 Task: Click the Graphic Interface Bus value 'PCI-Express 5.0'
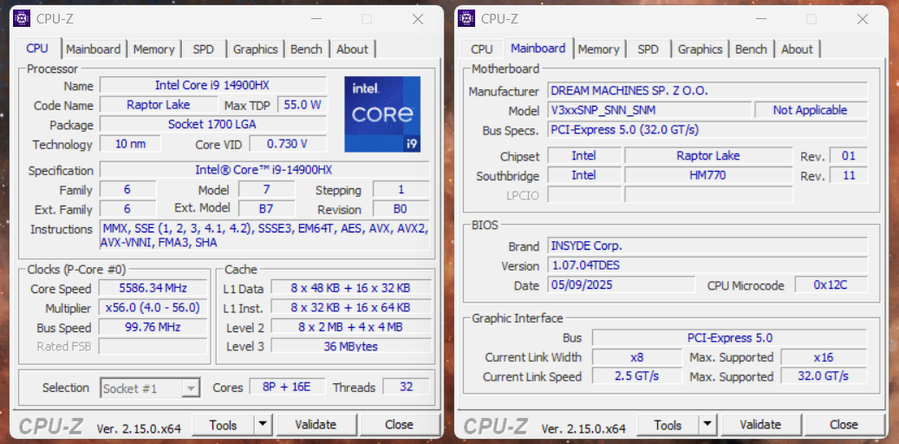pos(729,338)
